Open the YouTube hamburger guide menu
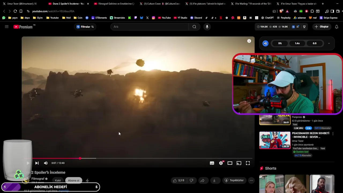 pos(7,27)
